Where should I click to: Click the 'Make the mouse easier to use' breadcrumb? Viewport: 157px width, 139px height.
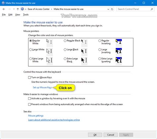click(x=69, y=9)
